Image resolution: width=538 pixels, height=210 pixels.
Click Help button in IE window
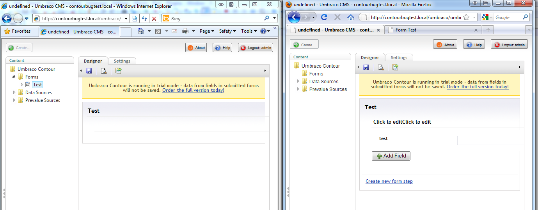(222, 48)
